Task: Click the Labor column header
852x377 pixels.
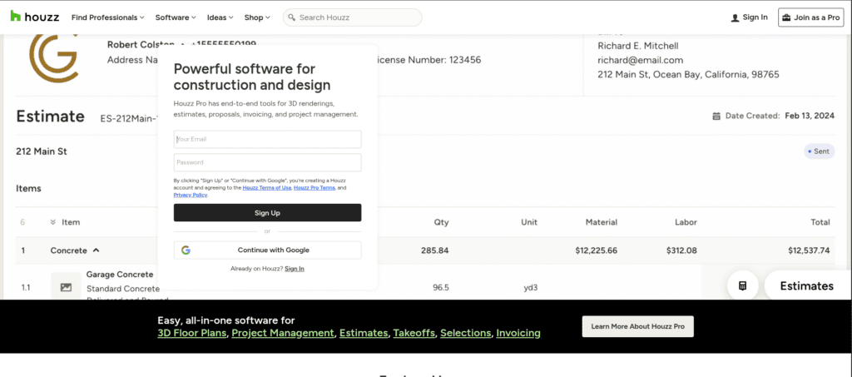Action: [x=686, y=222]
